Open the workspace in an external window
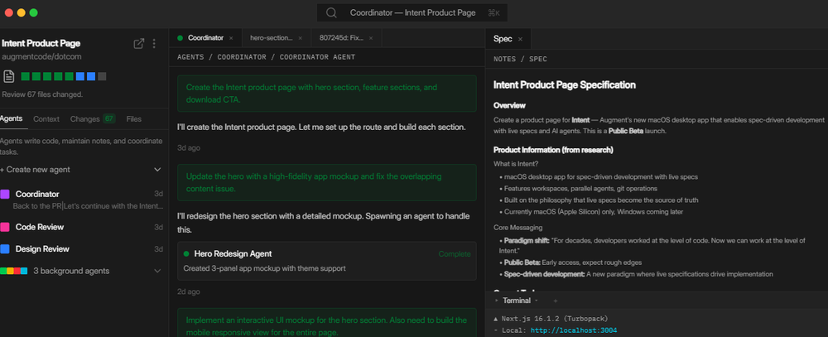The image size is (828, 337). pos(139,44)
